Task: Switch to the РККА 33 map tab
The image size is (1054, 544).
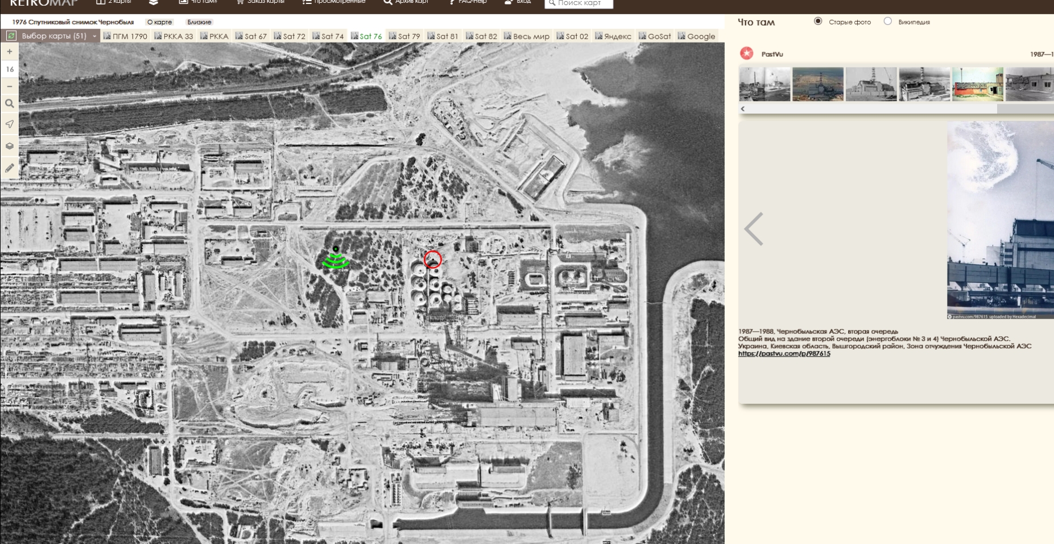Action: (x=174, y=36)
